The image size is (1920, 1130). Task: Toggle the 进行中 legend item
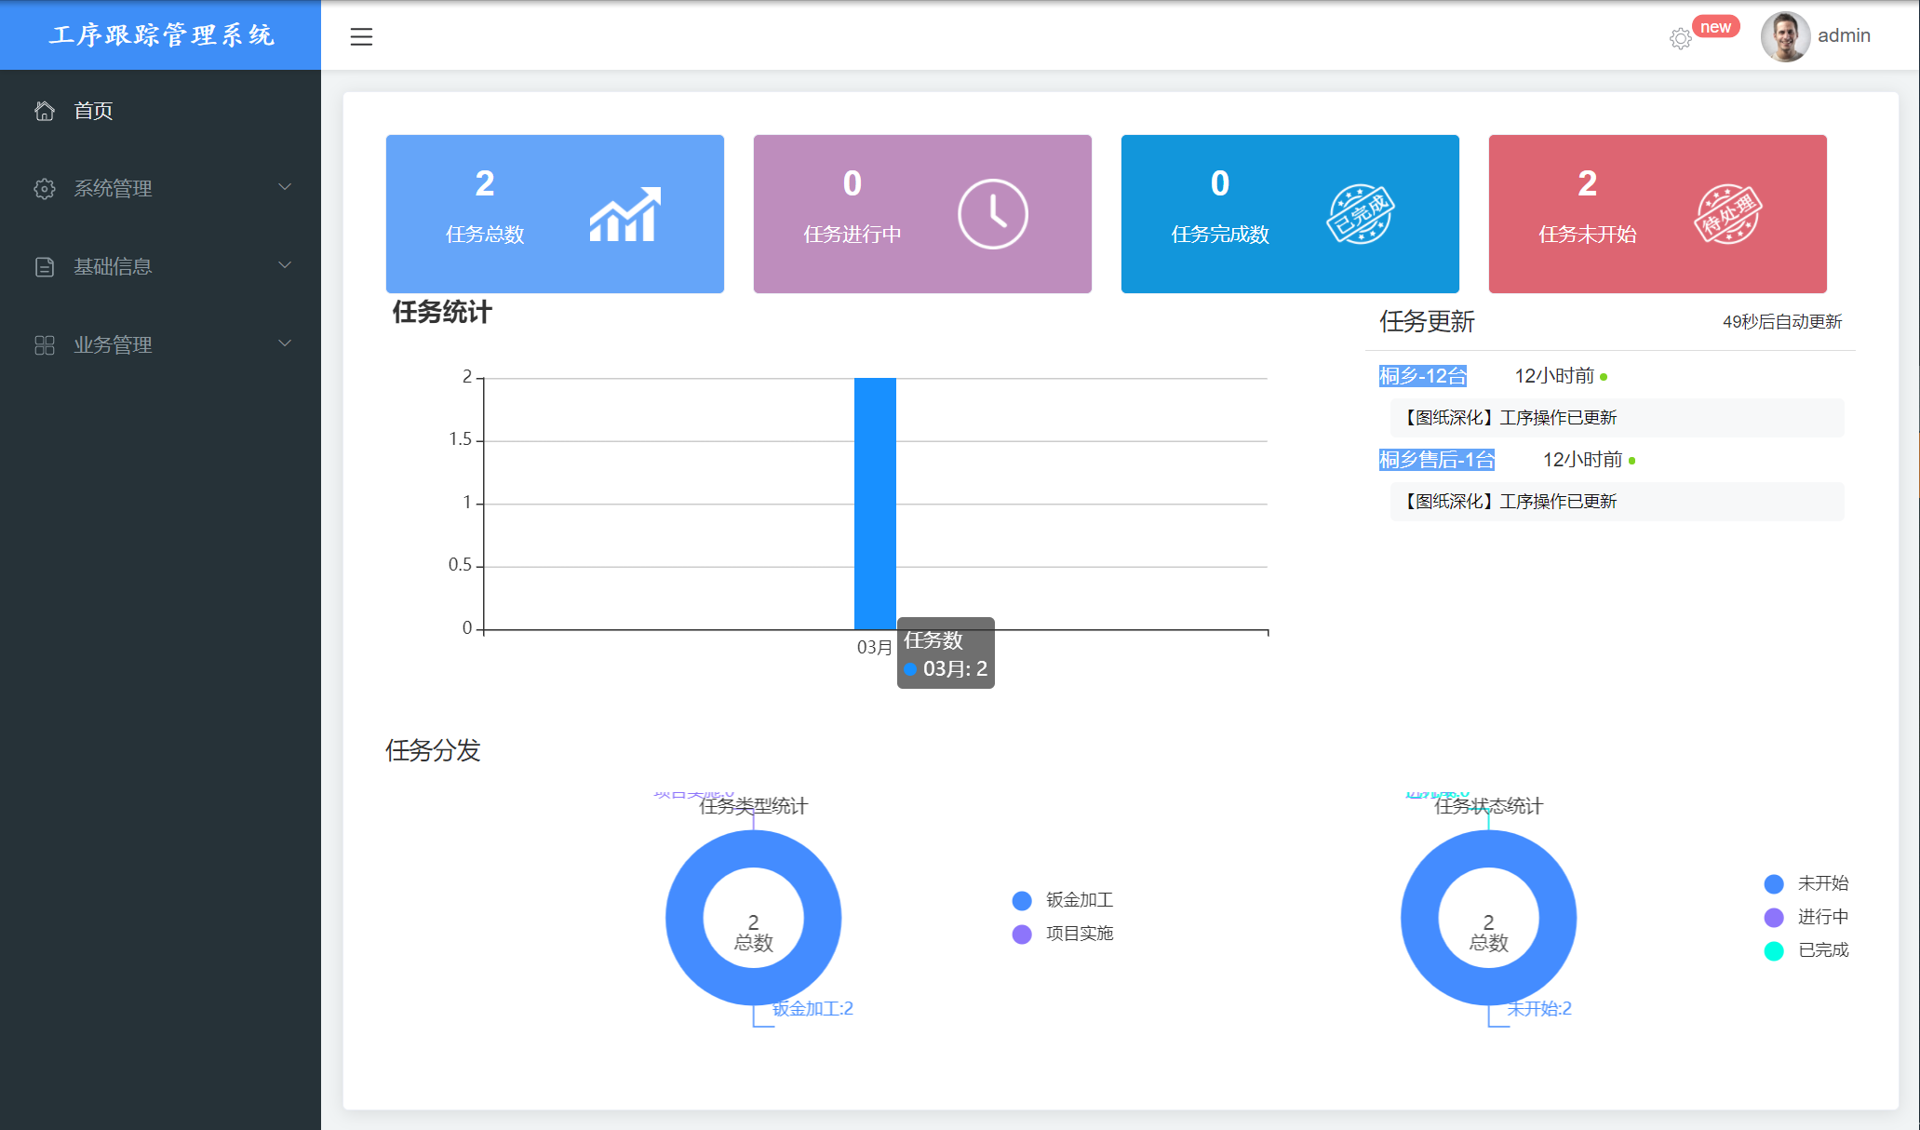click(1806, 917)
